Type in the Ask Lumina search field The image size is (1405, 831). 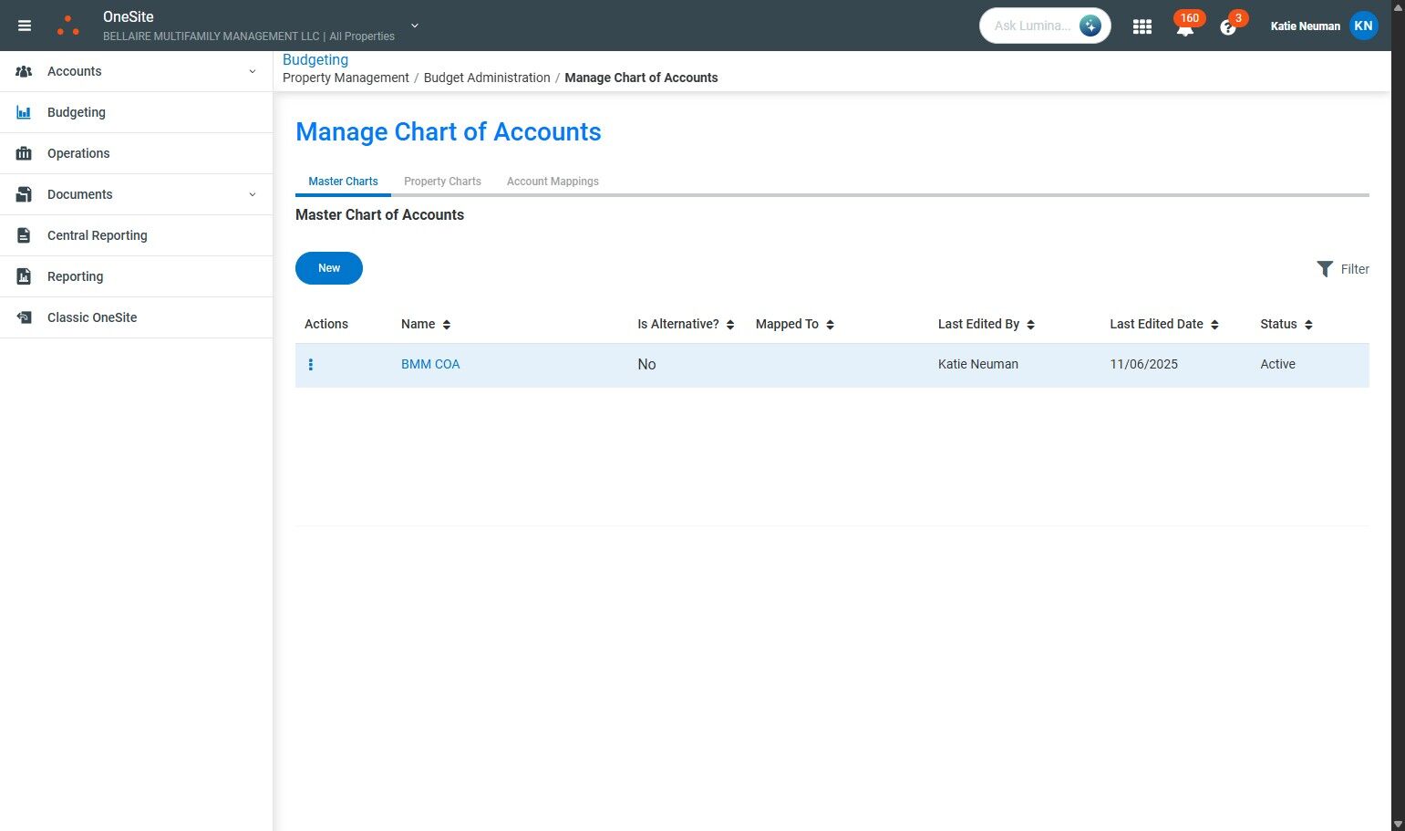(1032, 26)
